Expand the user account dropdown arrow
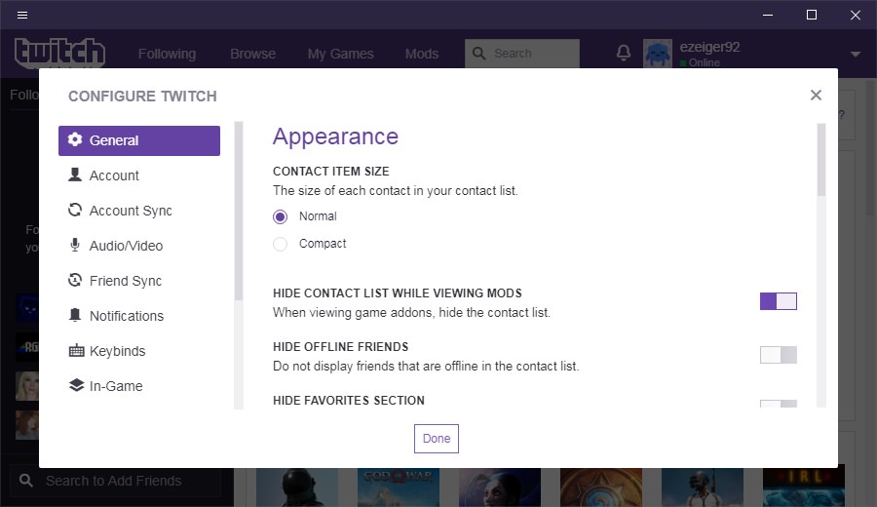 tap(856, 55)
